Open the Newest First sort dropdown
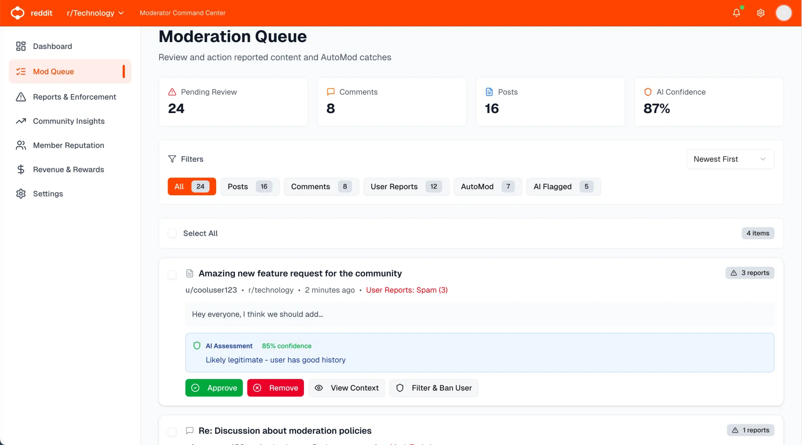 coord(730,159)
